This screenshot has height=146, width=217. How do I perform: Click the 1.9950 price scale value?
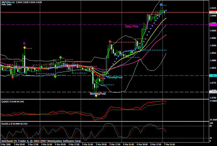click(x=213, y=45)
